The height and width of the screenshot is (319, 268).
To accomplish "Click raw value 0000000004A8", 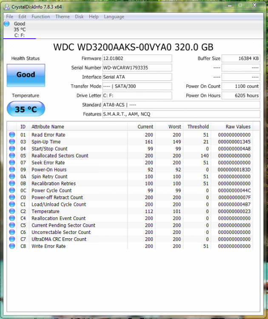I will point(234,149).
